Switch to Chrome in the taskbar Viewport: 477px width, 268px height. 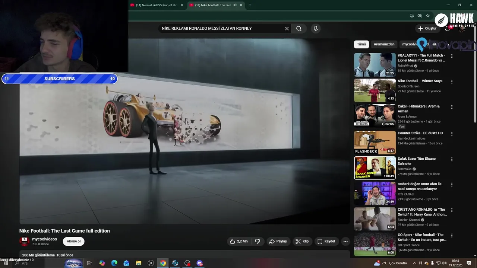pos(163,263)
